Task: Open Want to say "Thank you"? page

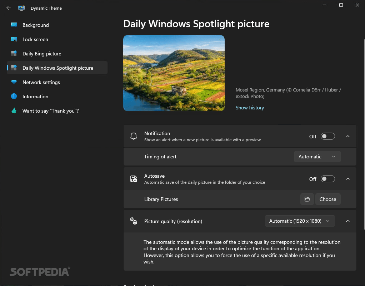Action: pyautogui.click(x=57, y=111)
